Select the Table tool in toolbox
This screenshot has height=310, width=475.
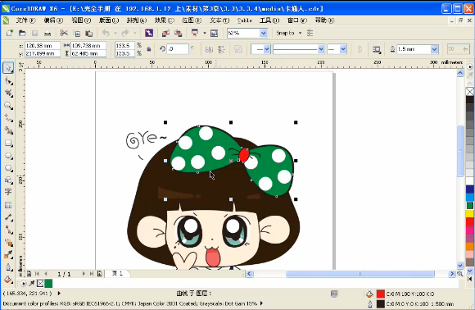[x=8, y=205]
